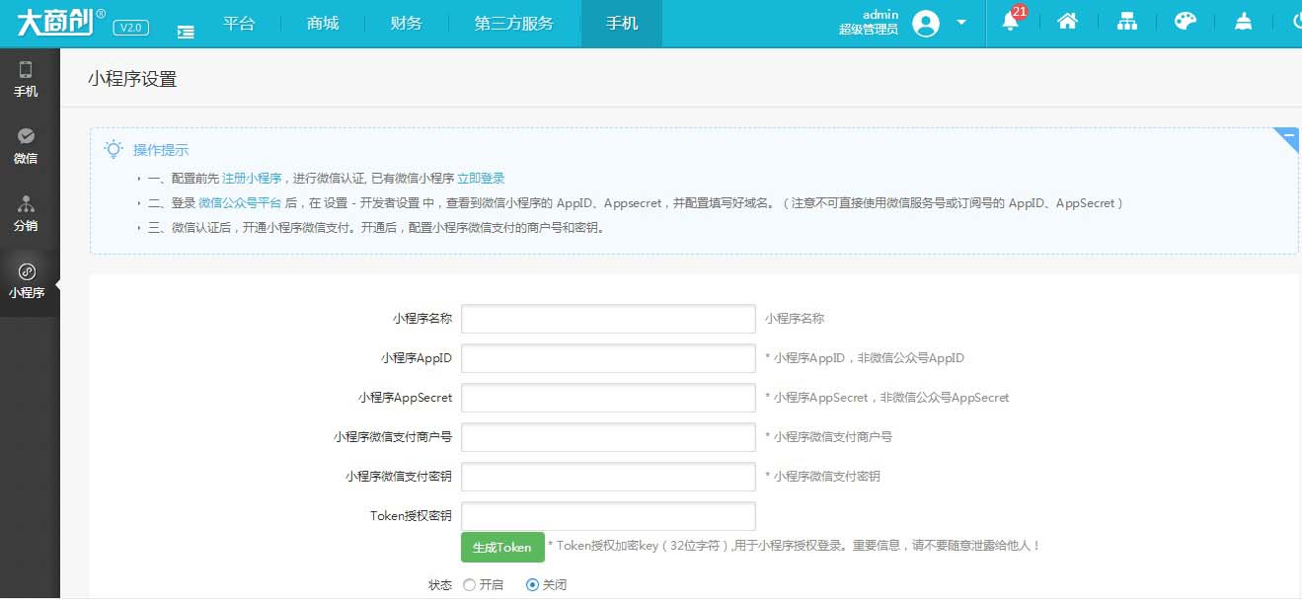Viewport: 1302px width, 603px height.
Task: Switch to the 第三方服务 top tab
Action: (x=513, y=23)
